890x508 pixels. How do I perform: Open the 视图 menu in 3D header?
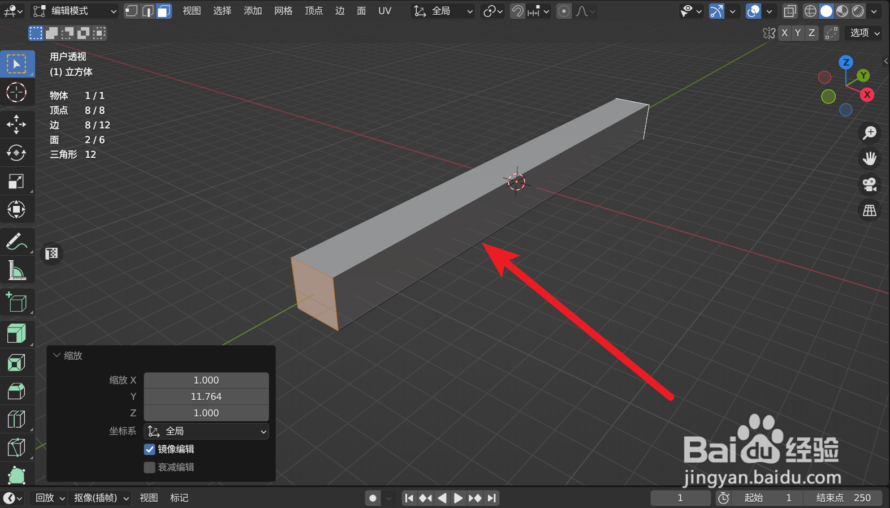pyautogui.click(x=192, y=11)
